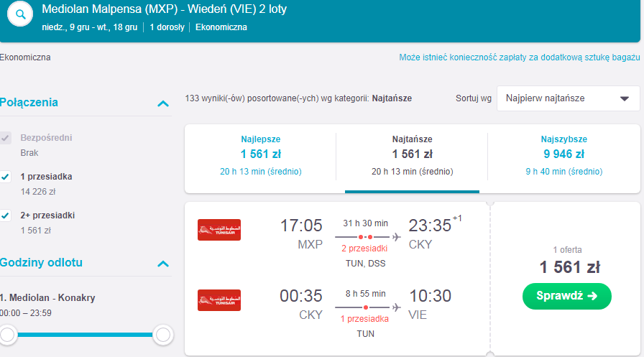Screen dimensions: 644x357
Task: Click the outbound flight airplane icon
Action: tap(396, 237)
